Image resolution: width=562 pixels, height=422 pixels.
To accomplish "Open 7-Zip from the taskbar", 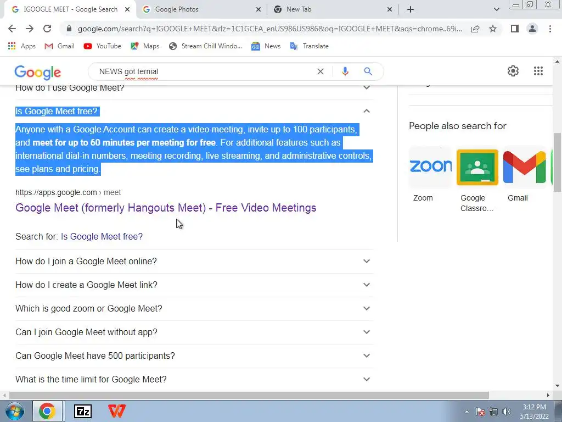I will click(x=83, y=411).
